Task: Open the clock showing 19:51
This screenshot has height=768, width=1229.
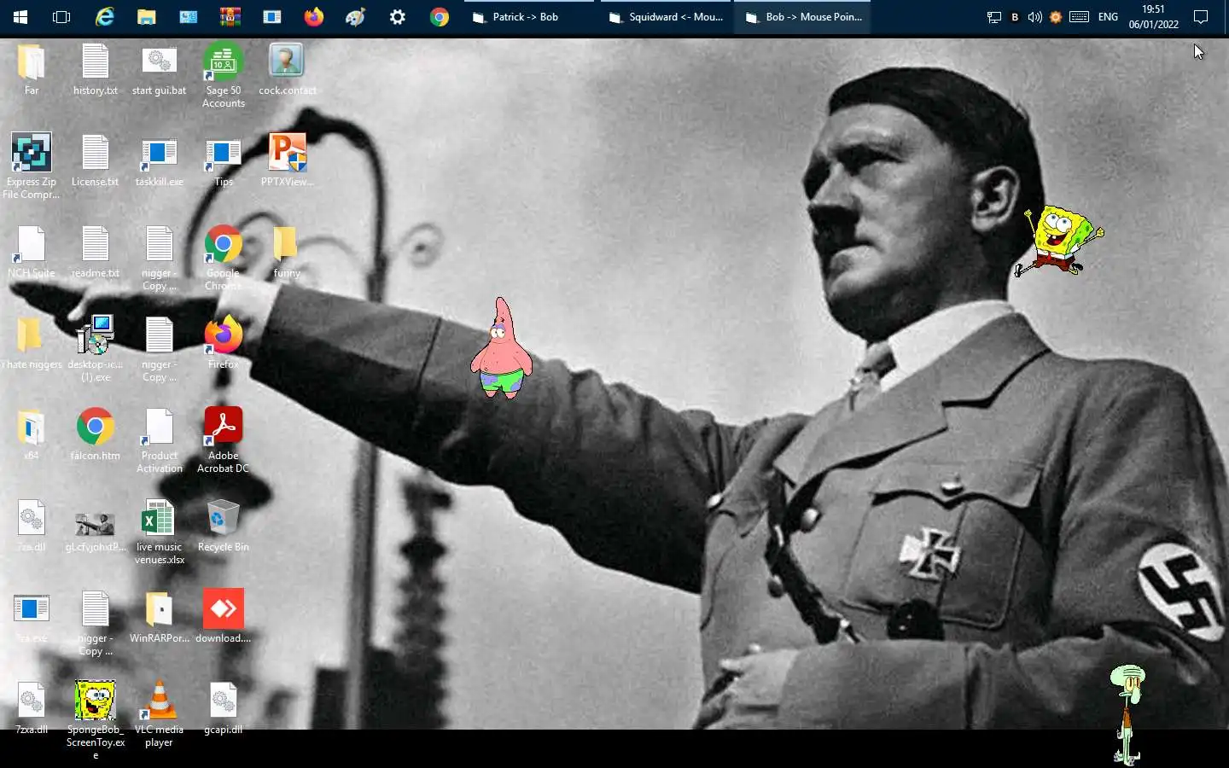Action: (x=1153, y=16)
